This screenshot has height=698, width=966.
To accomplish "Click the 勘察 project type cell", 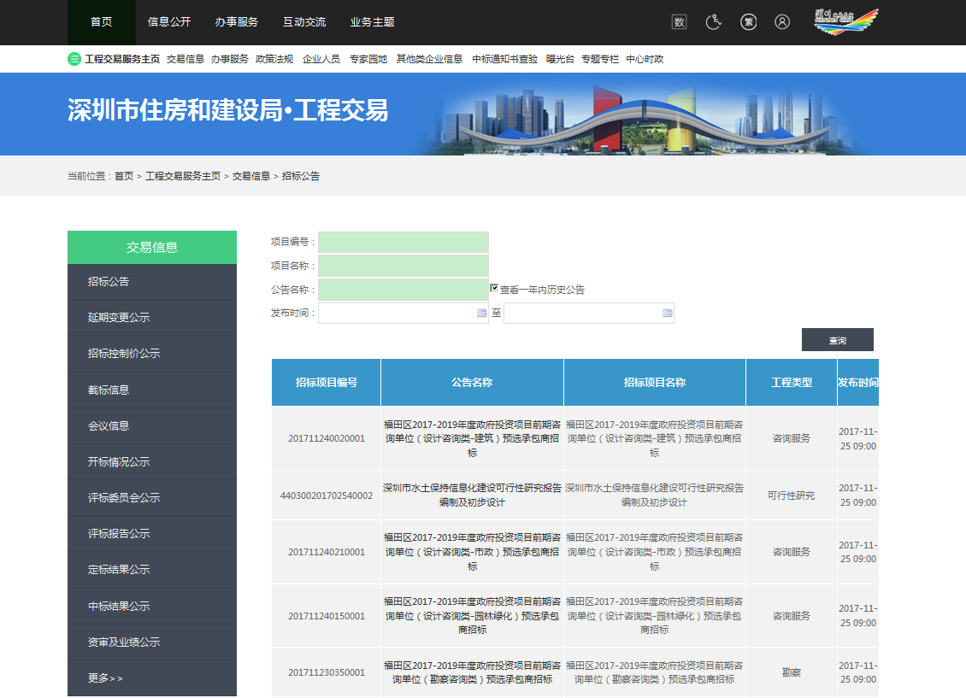I will 791,672.
